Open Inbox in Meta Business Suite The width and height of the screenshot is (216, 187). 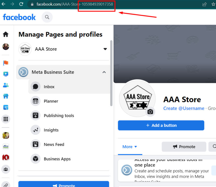[x=49, y=87]
